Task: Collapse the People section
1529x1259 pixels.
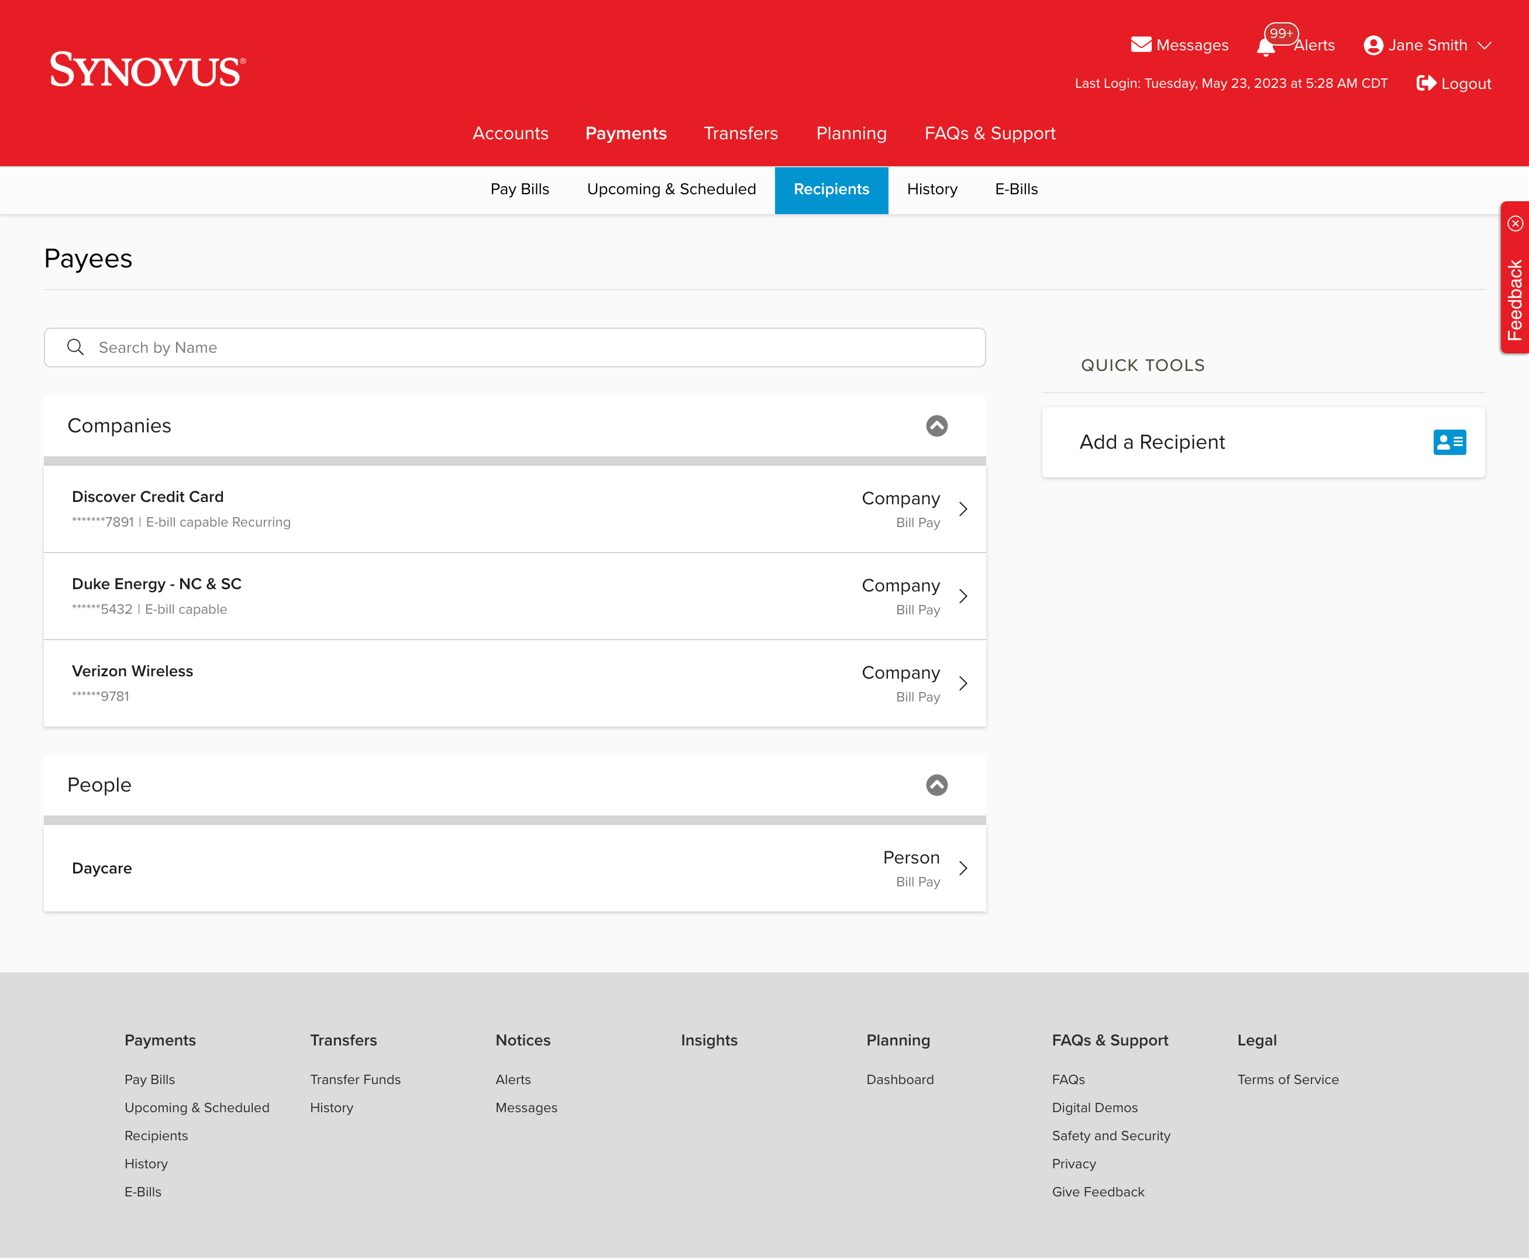Action: pos(936,785)
